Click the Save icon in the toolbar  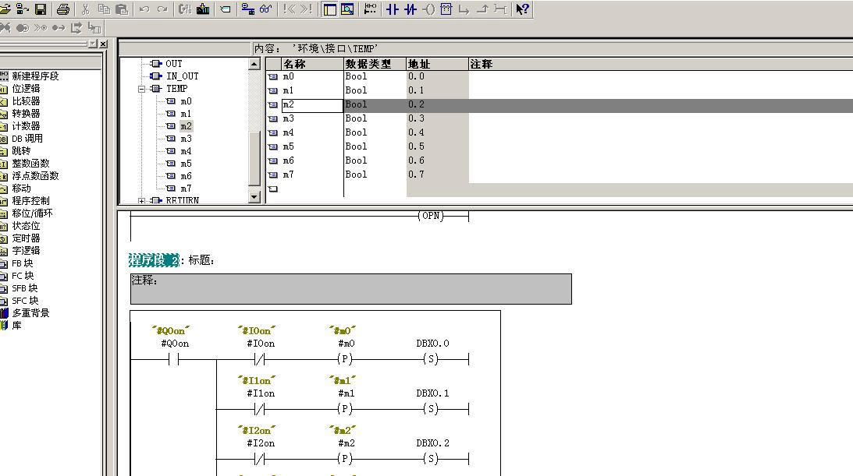tap(40, 9)
